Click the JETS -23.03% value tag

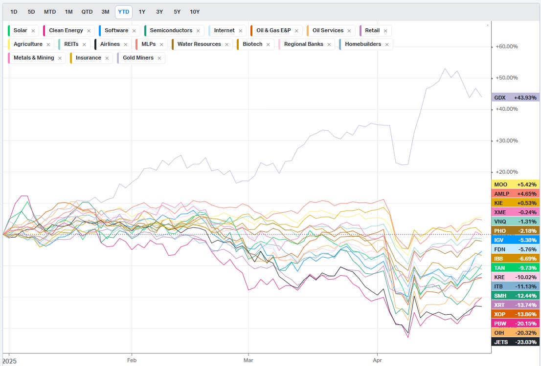coord(516,342)
